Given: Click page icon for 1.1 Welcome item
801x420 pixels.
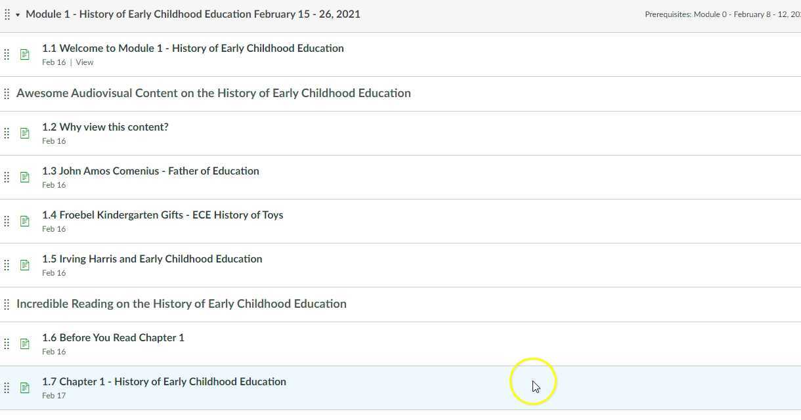Looking at the screenshot, I should pos(25,54).
